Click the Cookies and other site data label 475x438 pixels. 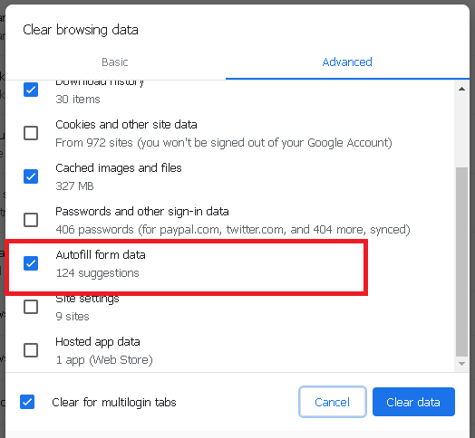[x=126, y=125]
